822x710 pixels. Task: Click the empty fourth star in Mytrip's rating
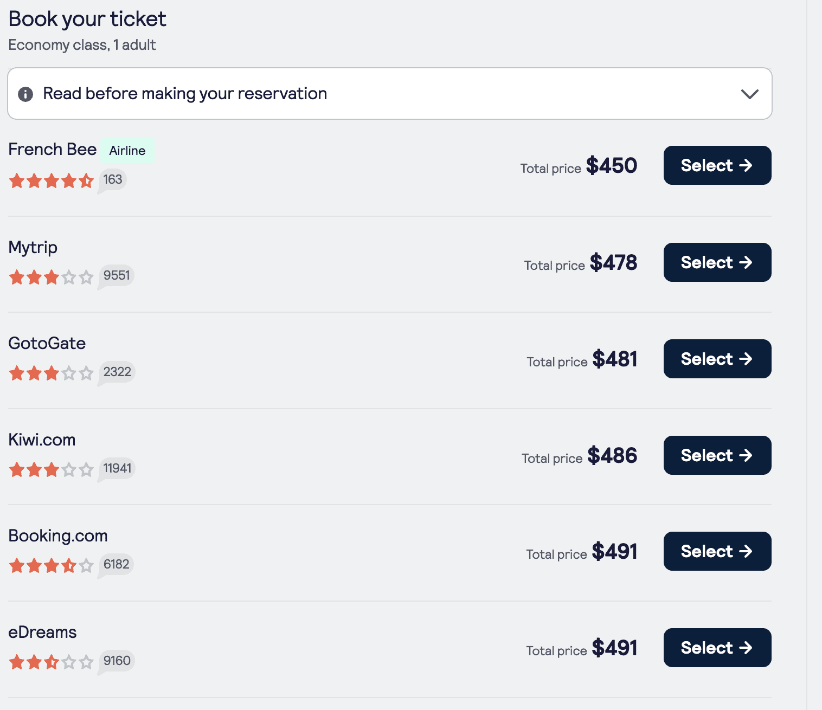coord(69,277)
